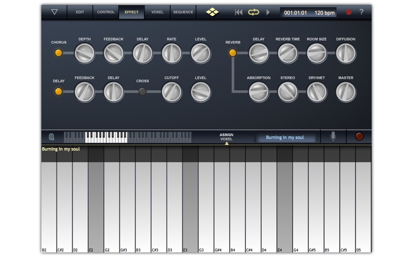Click the DIFFUSION knob
The width and height of the screenshot is (413, 258).
pyautogui.click(x=345, y=53)
